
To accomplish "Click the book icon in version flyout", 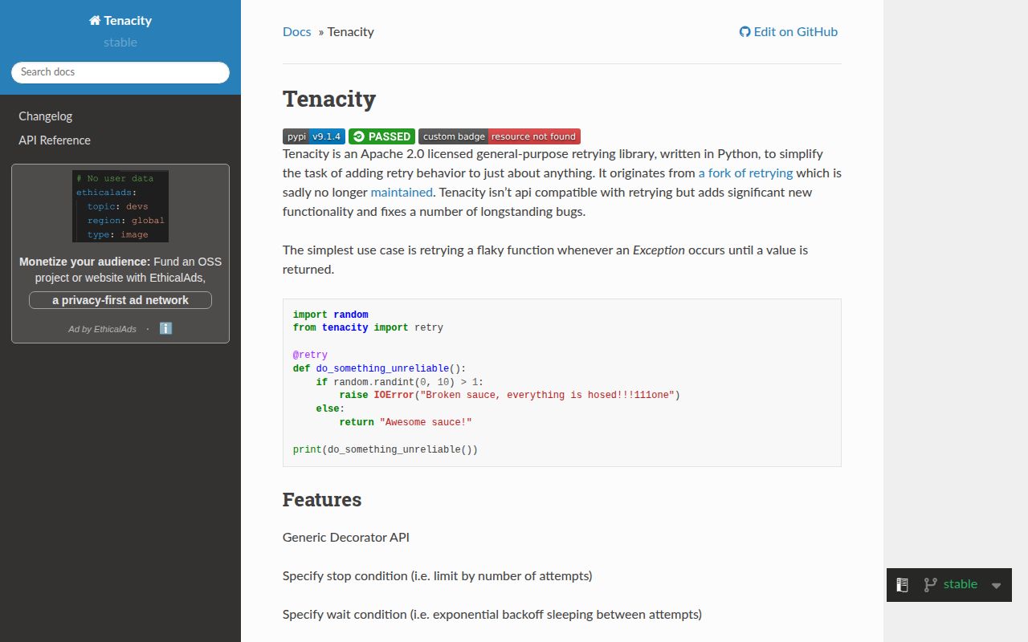I will tap(902, 585).
